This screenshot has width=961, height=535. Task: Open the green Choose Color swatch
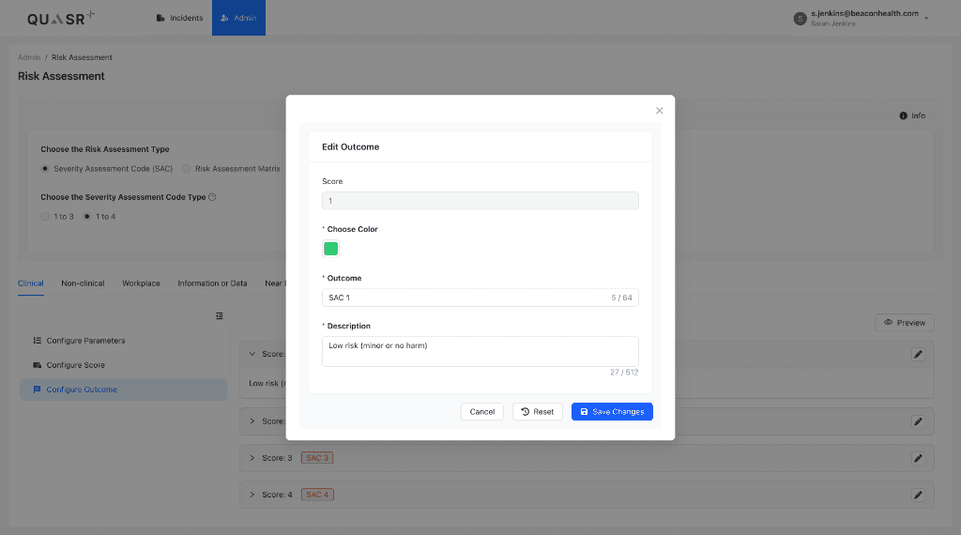[330, 249]
